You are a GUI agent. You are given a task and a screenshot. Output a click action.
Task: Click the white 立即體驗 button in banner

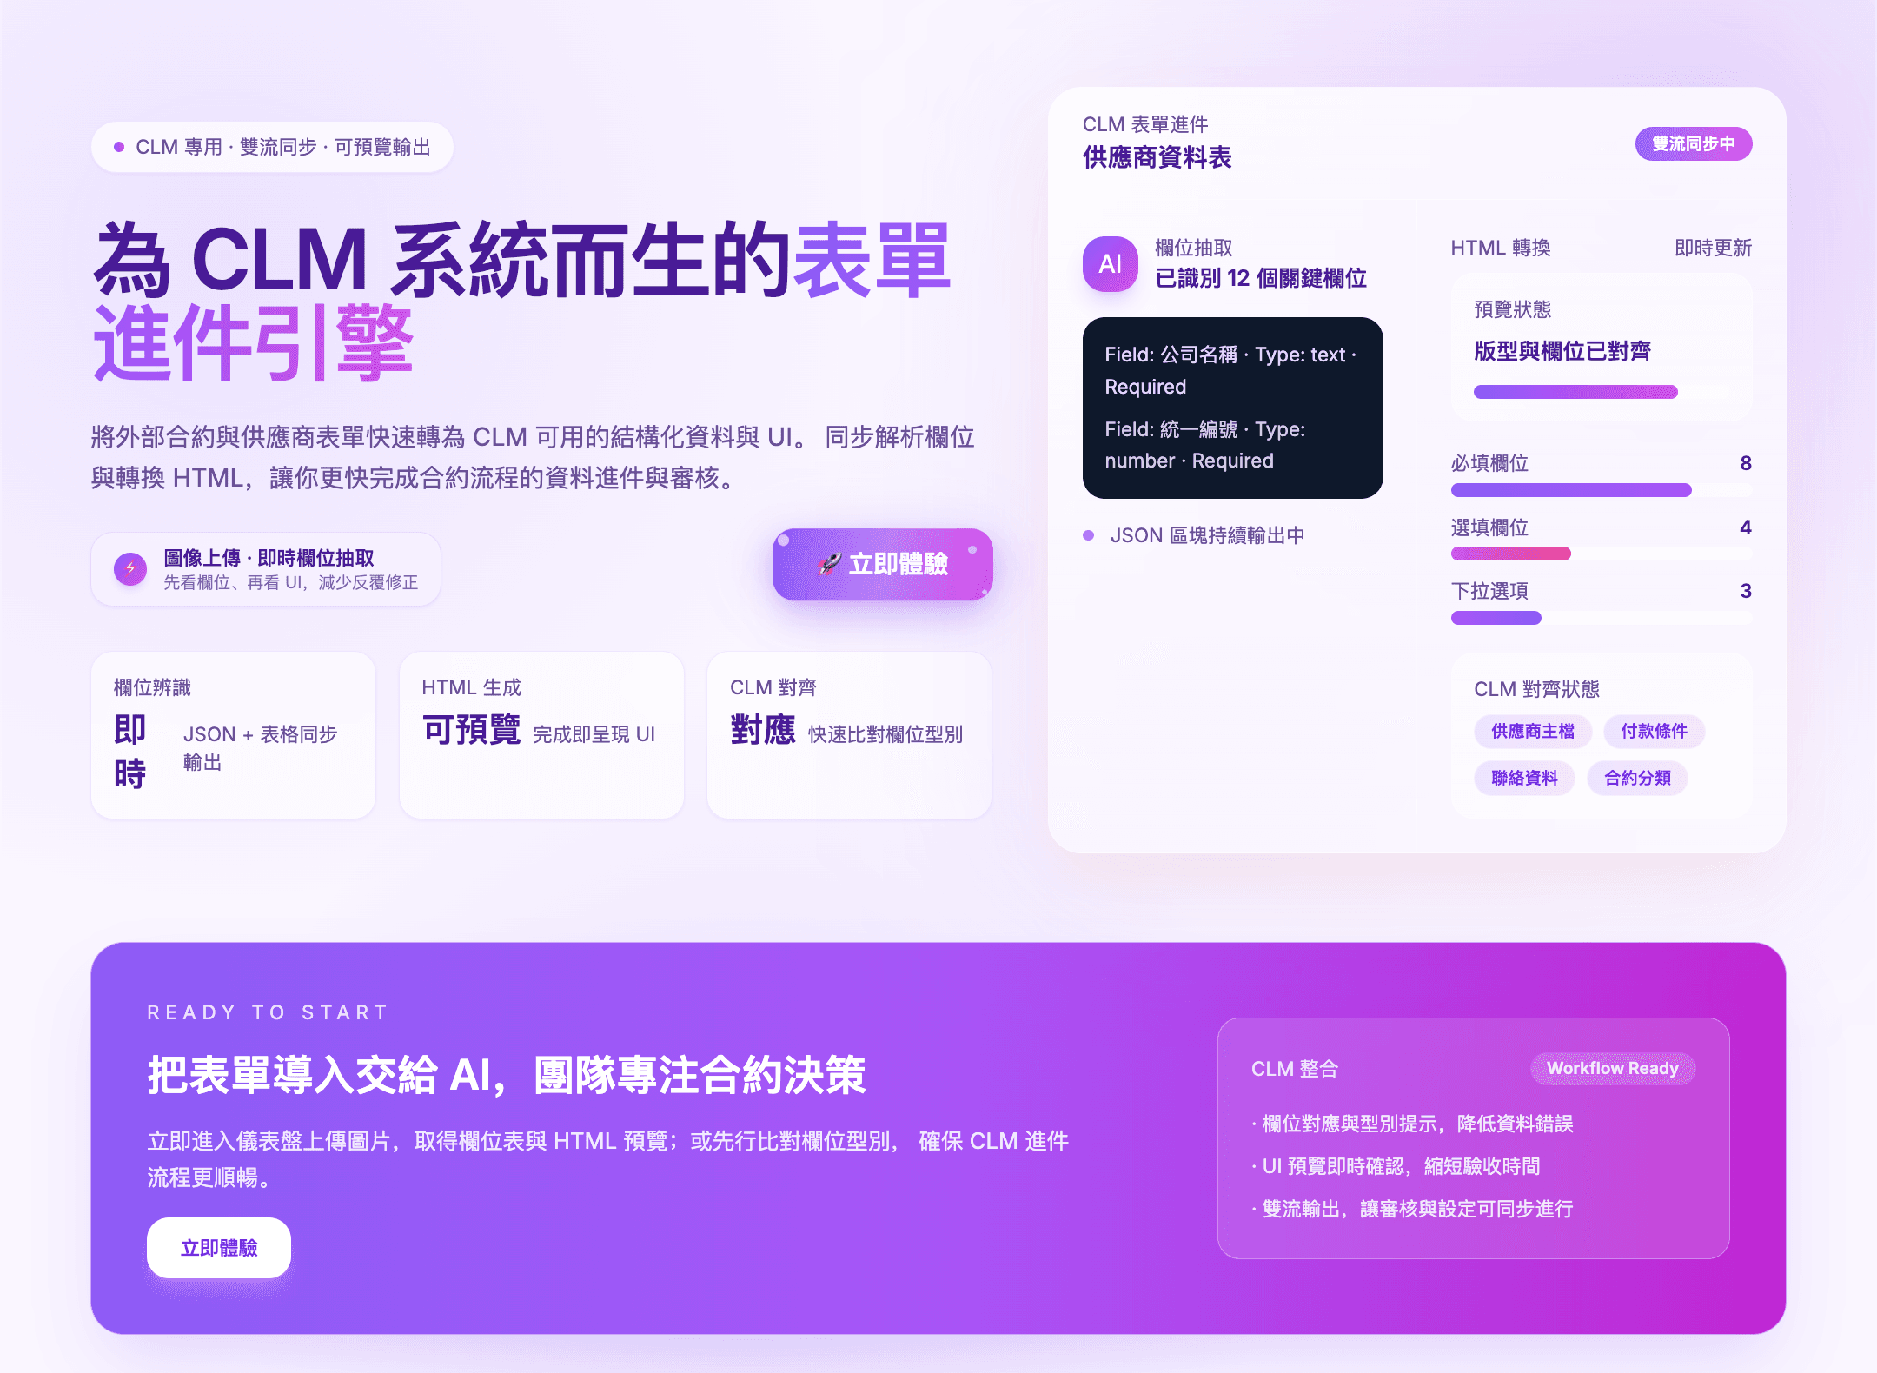pos(219,1248)
